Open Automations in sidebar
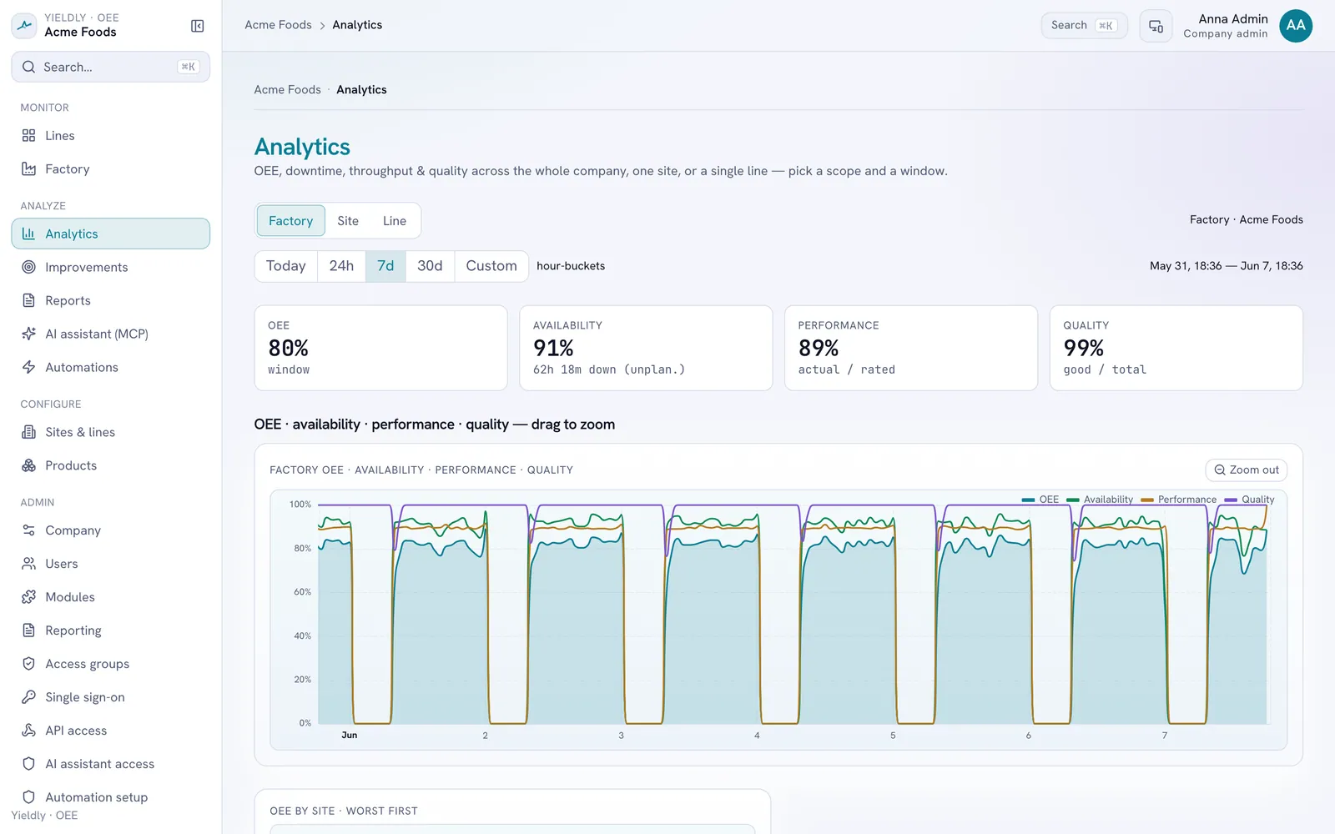The width and height of the screenshot is (1335, 834). pyautogui.click(x=110, y=367)
